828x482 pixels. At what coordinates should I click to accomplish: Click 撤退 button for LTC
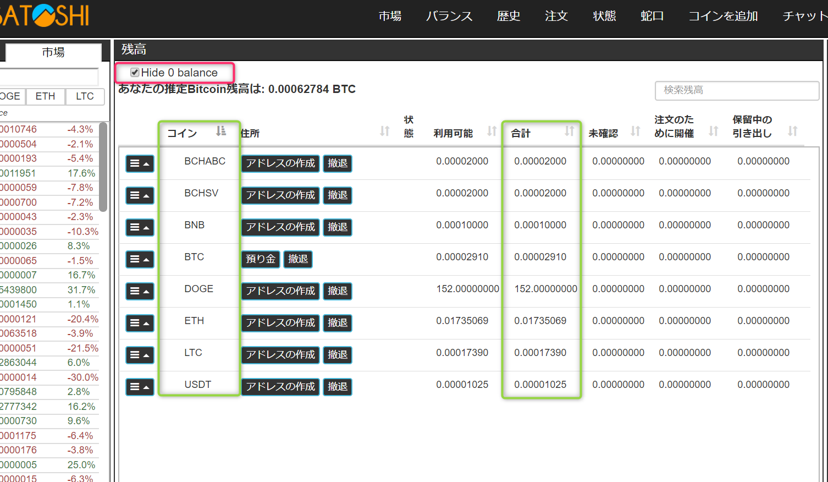tap(338, 355)
